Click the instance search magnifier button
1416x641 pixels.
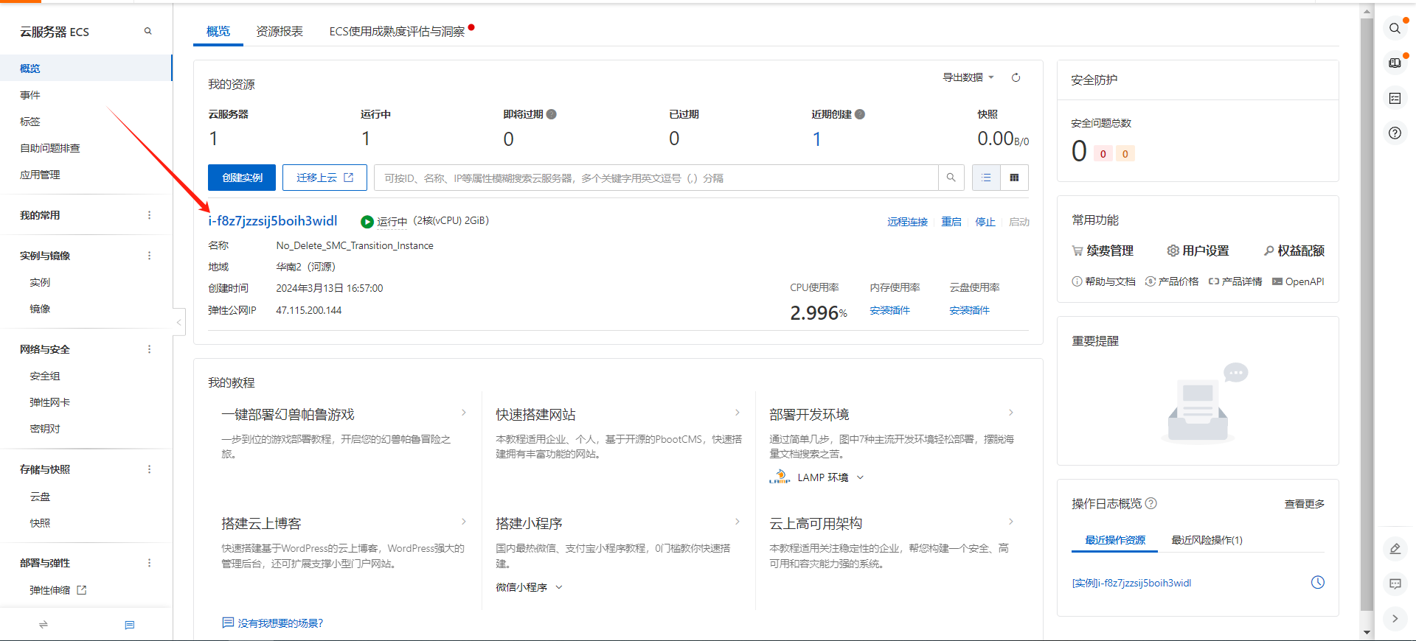point(951,178)
